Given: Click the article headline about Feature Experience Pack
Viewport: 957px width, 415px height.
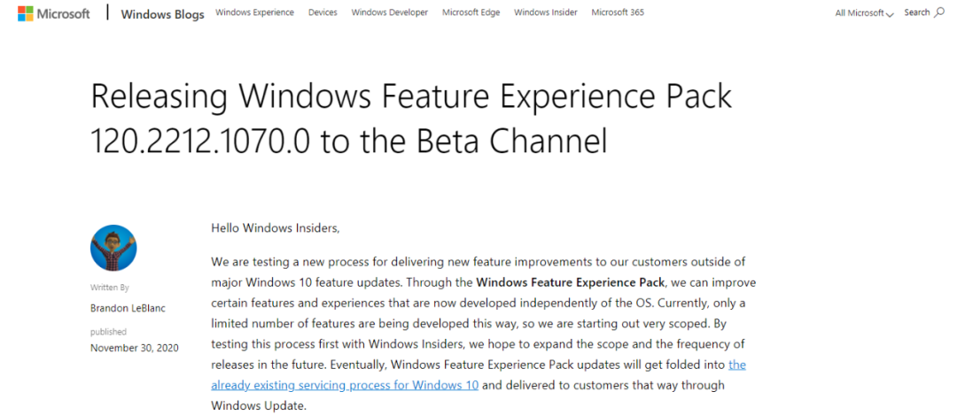Looking at the screenshot, I should [411, 119].
